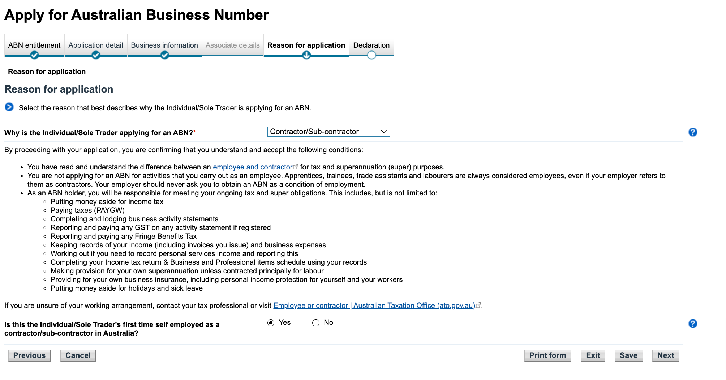Click Reason for application current-step marker
This screenshot has width=726, height=380.
[306, 55]
